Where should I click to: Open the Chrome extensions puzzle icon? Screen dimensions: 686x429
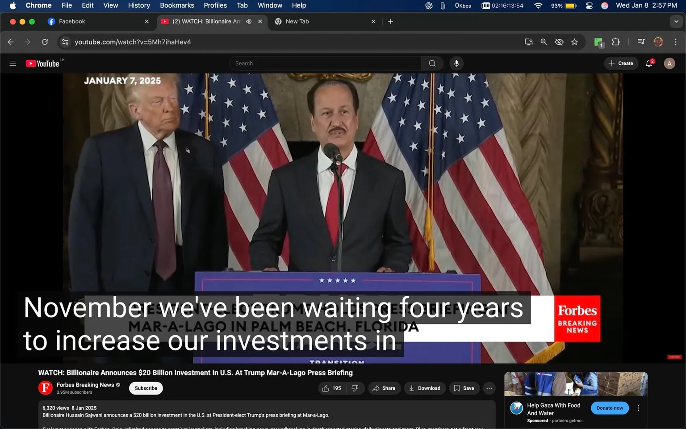tap(615, 42)
